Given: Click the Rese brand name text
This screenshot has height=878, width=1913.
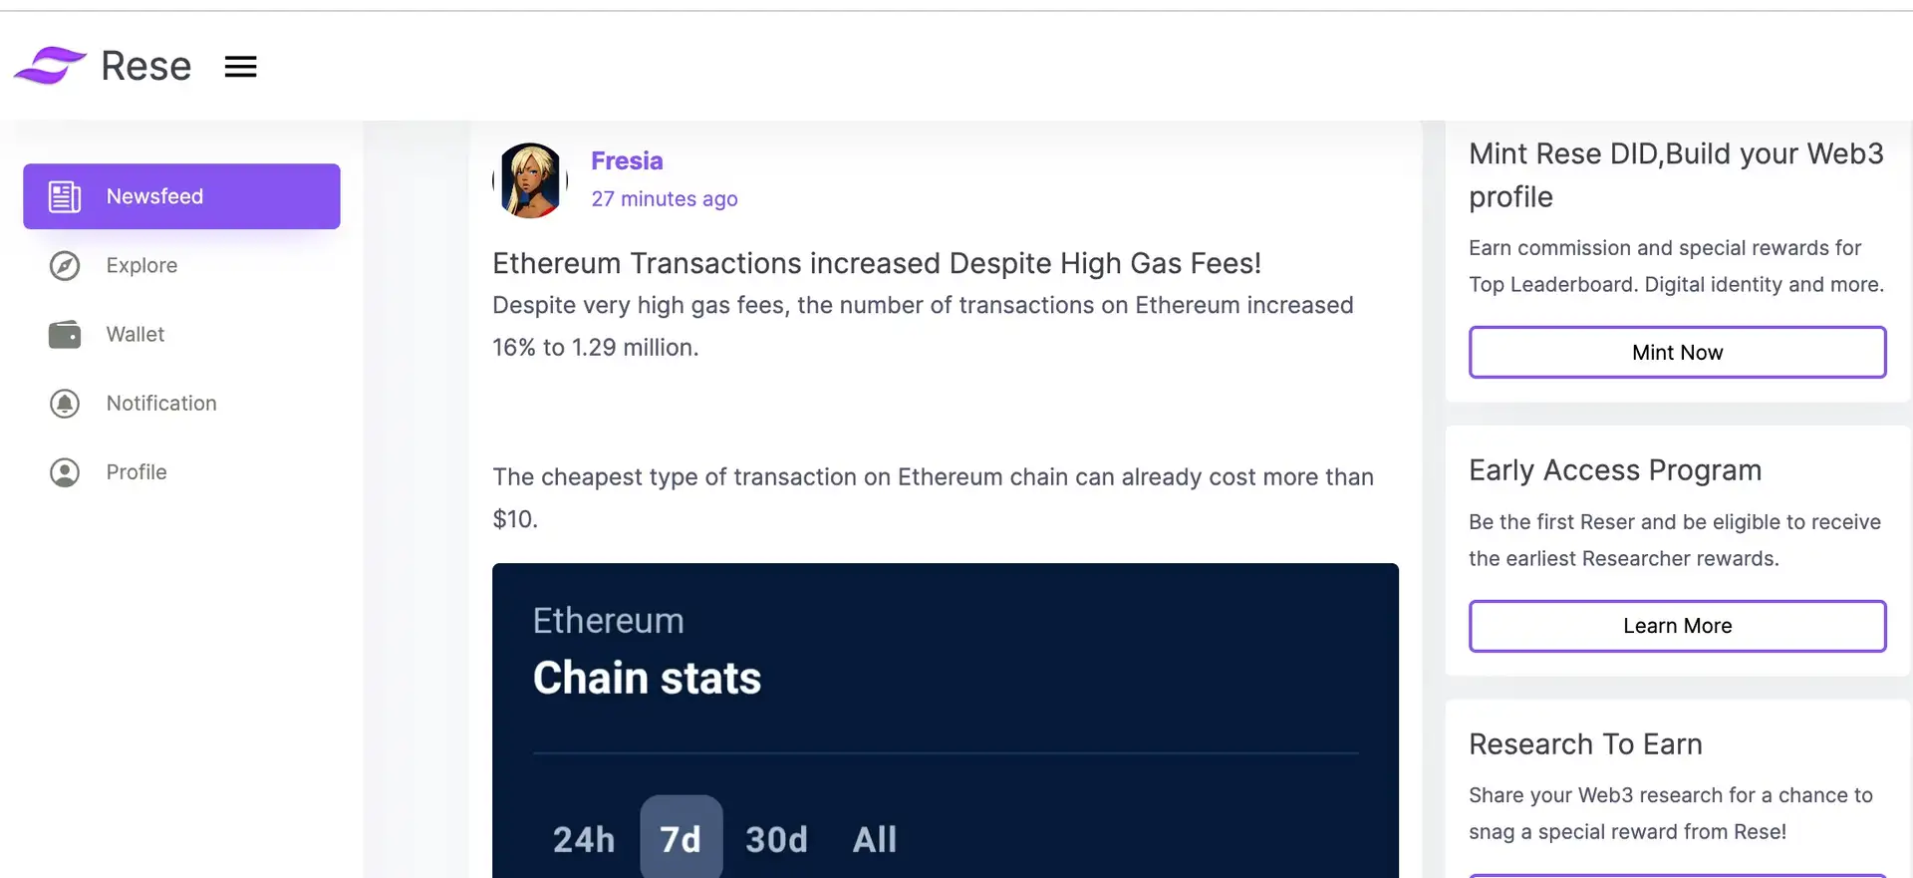Looking at the screenshot, I should (x=146, y=67).
